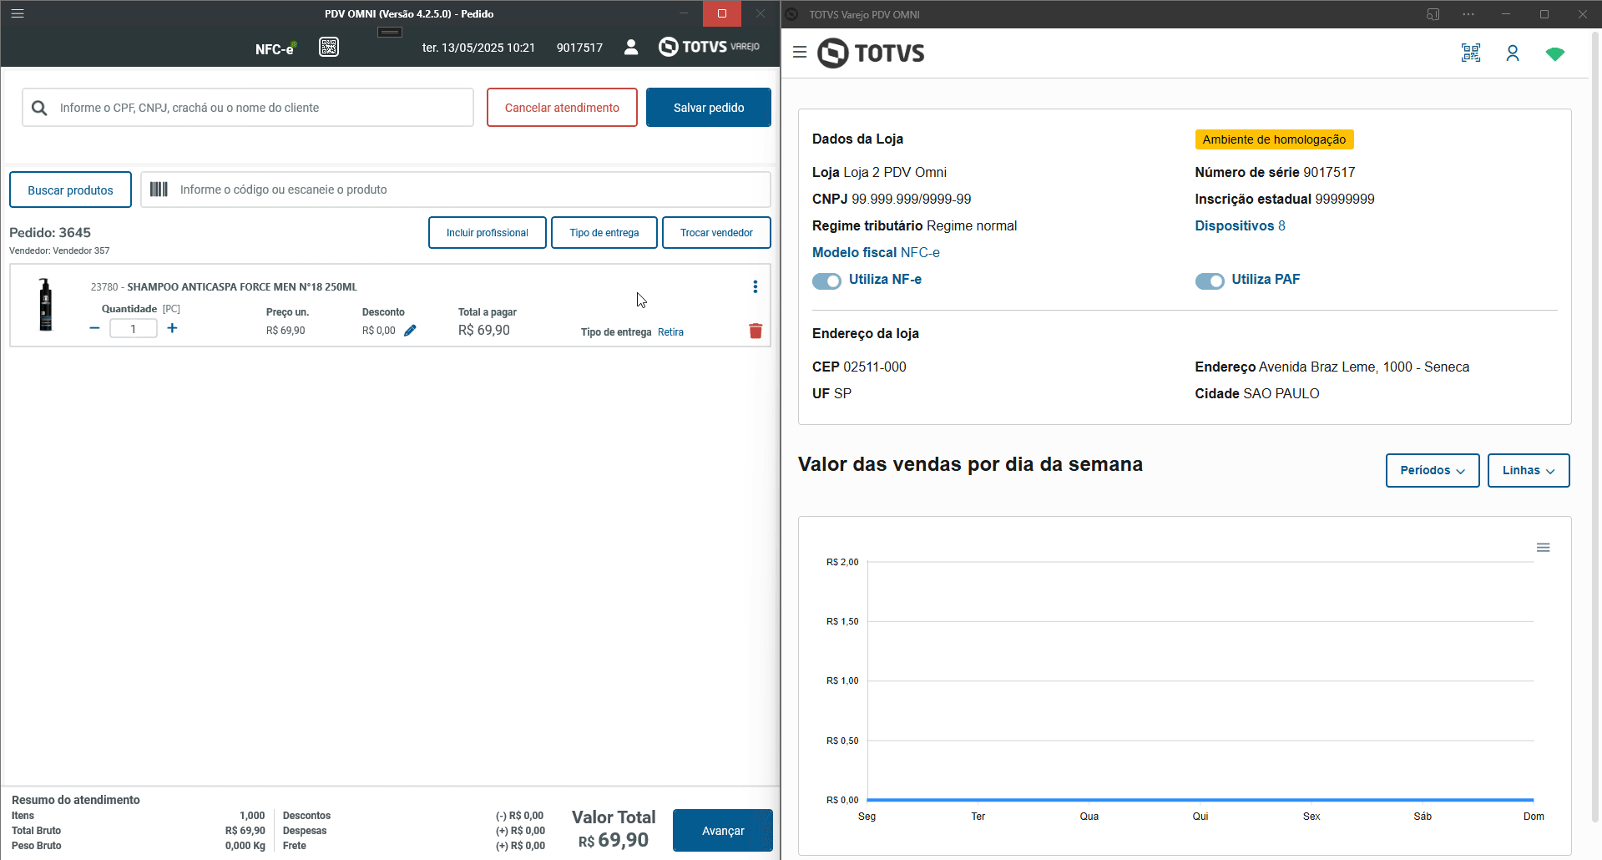The width and height of the screenshot is (1602, 860).
Task: Open the TOTVS dashboard hamburger menu
Action: (x=800, y=52)
